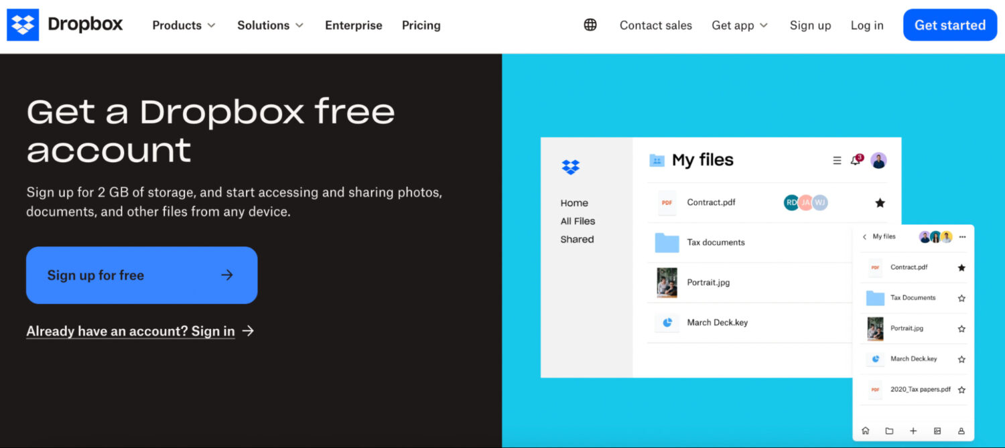This screenshot has height=448, width=1005.
Task: Click the Tax documents folder icon in main panel
Action: [667, 242]
